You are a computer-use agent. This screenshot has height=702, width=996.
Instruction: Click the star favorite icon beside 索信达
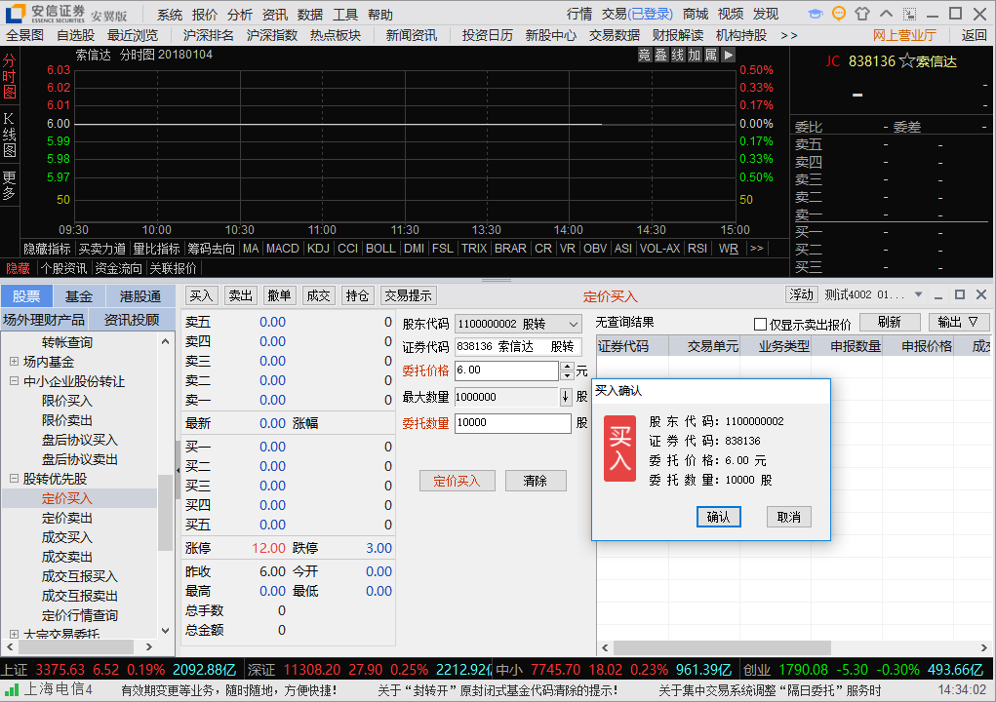click(x=906, y=61)
